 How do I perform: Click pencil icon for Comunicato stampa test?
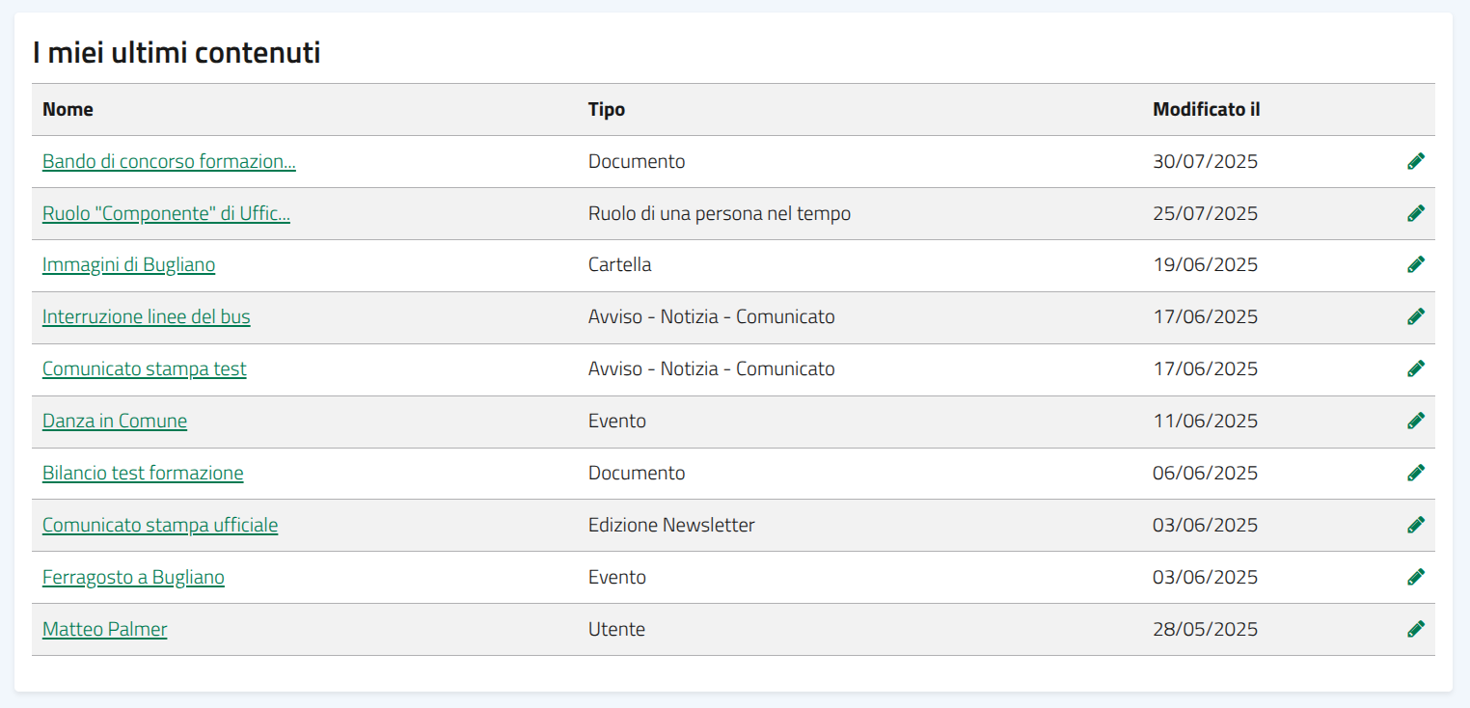pos(1415,368)
